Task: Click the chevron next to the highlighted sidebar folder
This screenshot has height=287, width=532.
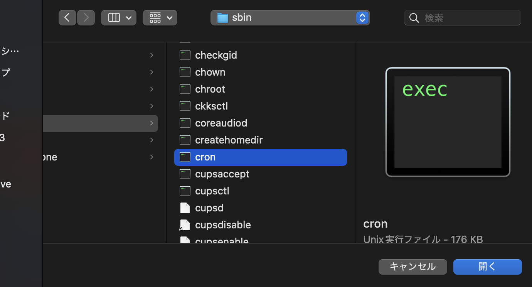Action: (x=152, y=123)
